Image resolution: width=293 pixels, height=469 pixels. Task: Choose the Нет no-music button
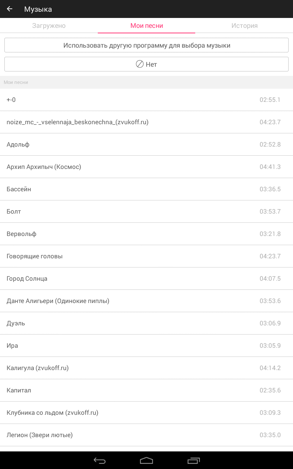[146, 64]
